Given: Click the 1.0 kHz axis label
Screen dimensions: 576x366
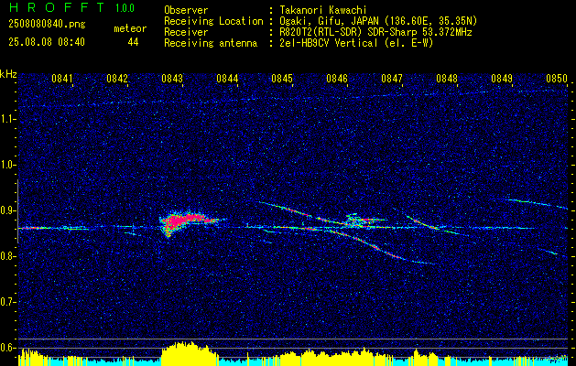Looking at the screenshot, I should (x=8, y=165).
